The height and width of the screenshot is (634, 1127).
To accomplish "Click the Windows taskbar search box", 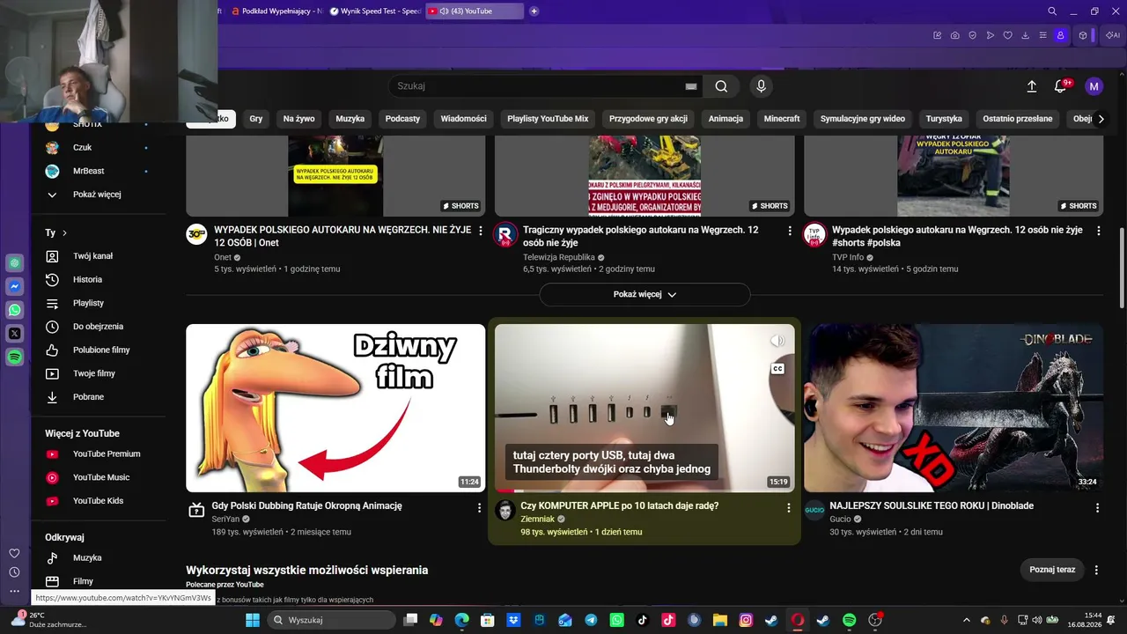I will coord(332,620).
